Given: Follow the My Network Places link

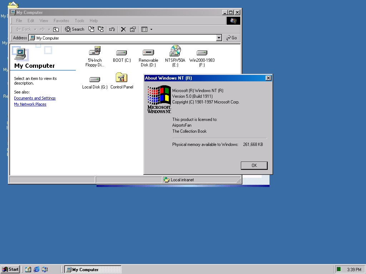Looking at the screenshot, I should [x=30, y=104].
